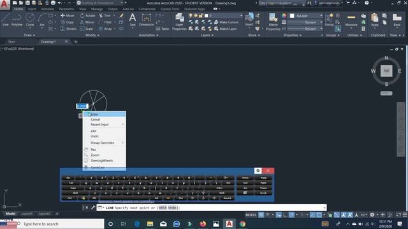Click the Paste clipboard button
The width and height of the screenshot is (408, 229).
pos(375,20)
